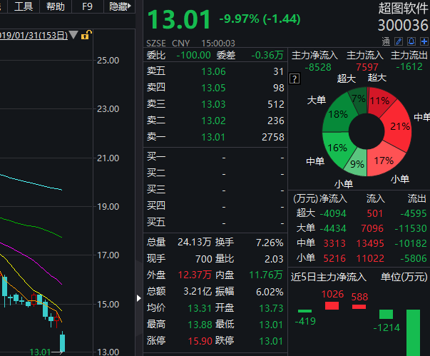Click the green bar labeled -419
Screen dimensions: 430x356
[304, 311]
